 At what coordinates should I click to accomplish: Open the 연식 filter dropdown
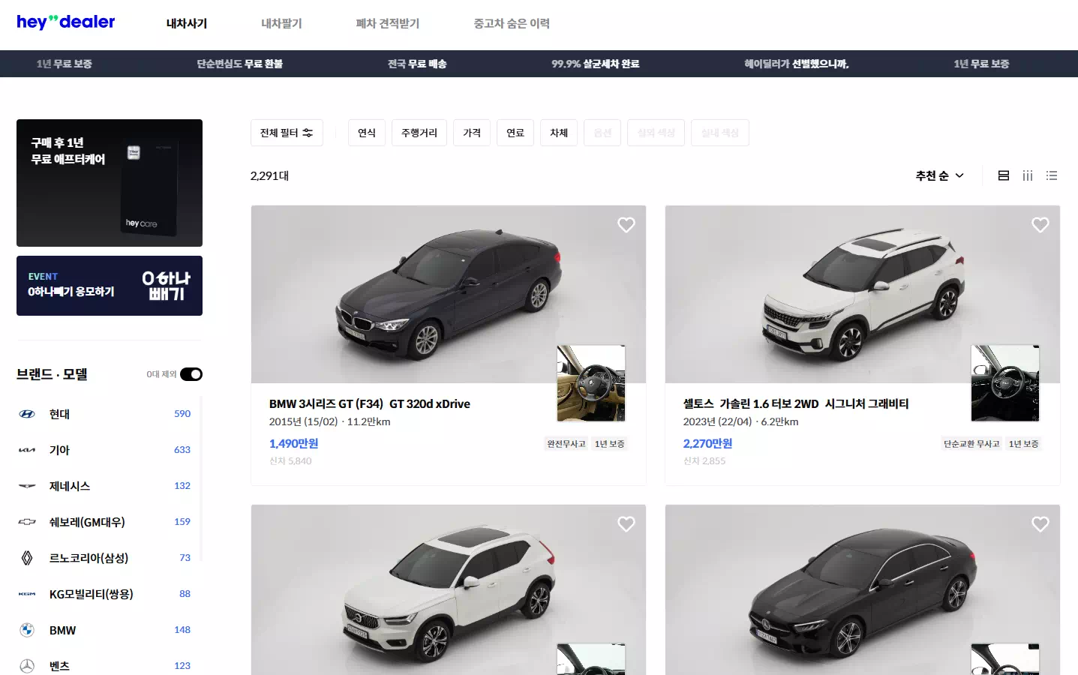(367, 133)
